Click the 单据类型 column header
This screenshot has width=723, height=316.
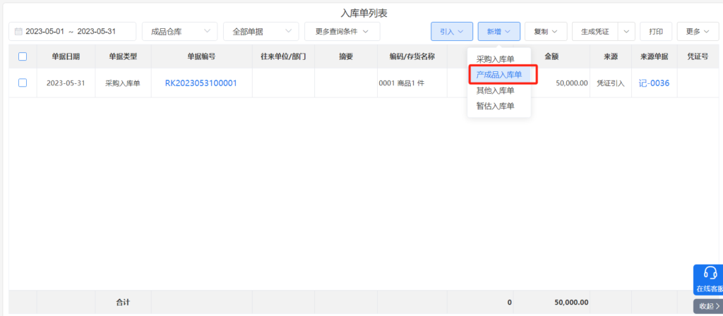coord(123,56)
